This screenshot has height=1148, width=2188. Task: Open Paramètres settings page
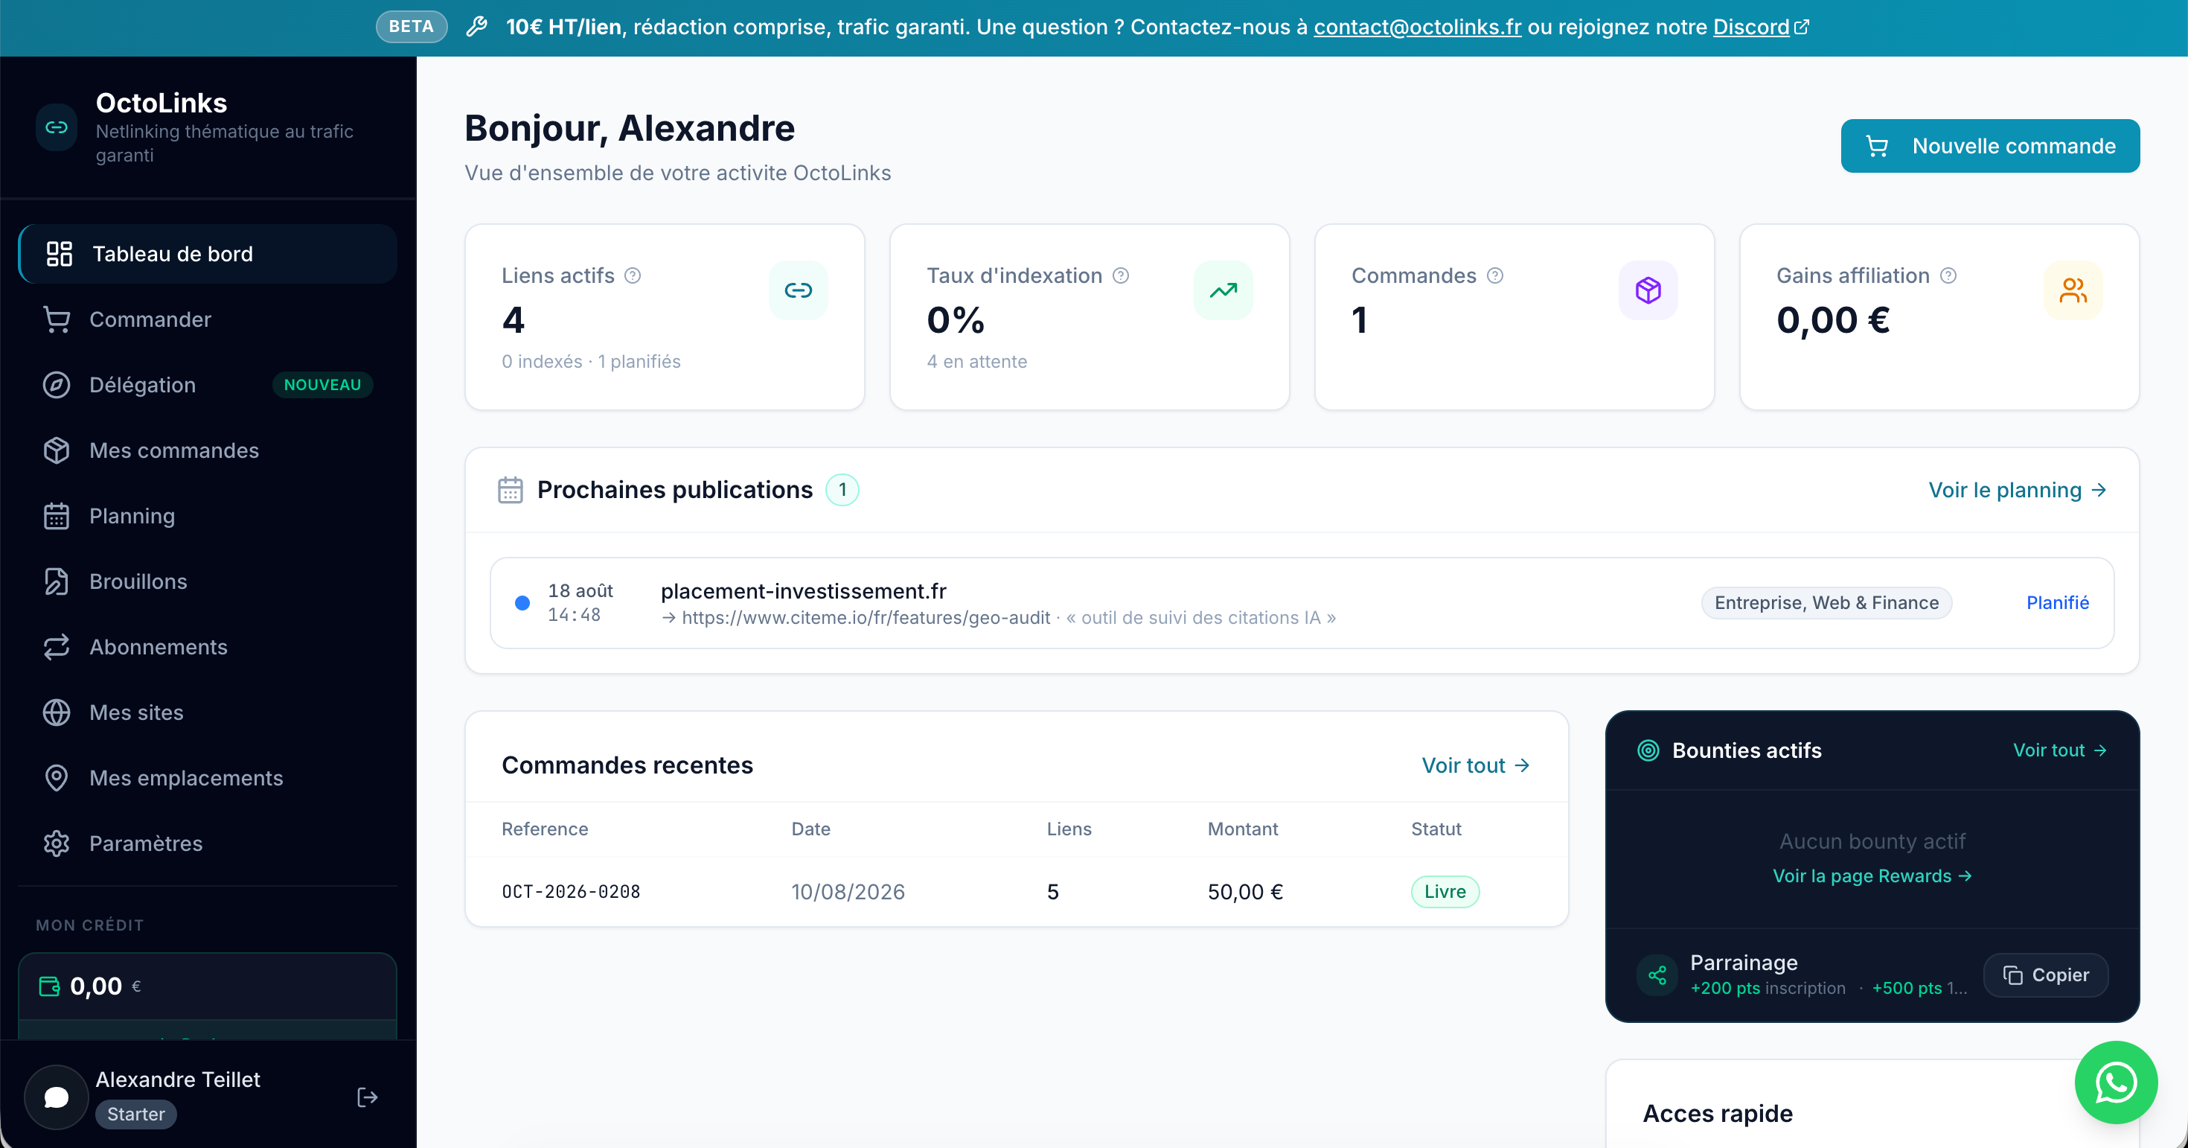point(208,843)
